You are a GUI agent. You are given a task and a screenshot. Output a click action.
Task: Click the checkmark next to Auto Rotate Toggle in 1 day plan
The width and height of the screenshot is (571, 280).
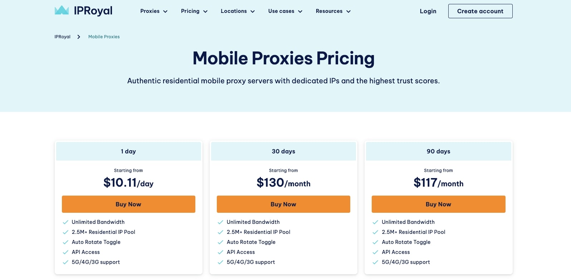click(x=66, y=242)
